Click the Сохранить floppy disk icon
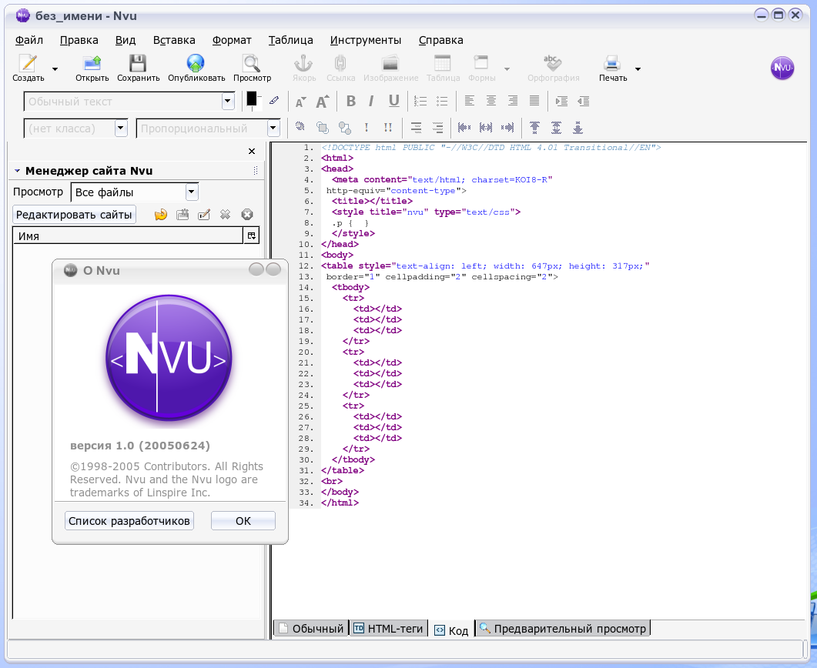Screen dimensions: 817x668 (x=138, y=65)
